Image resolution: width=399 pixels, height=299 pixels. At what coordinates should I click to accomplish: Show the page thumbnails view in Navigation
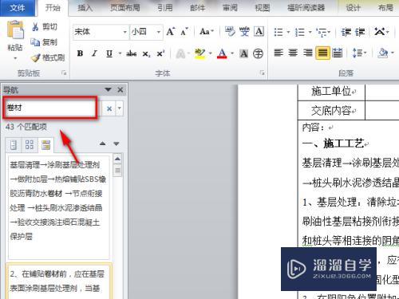click(30, 145)
